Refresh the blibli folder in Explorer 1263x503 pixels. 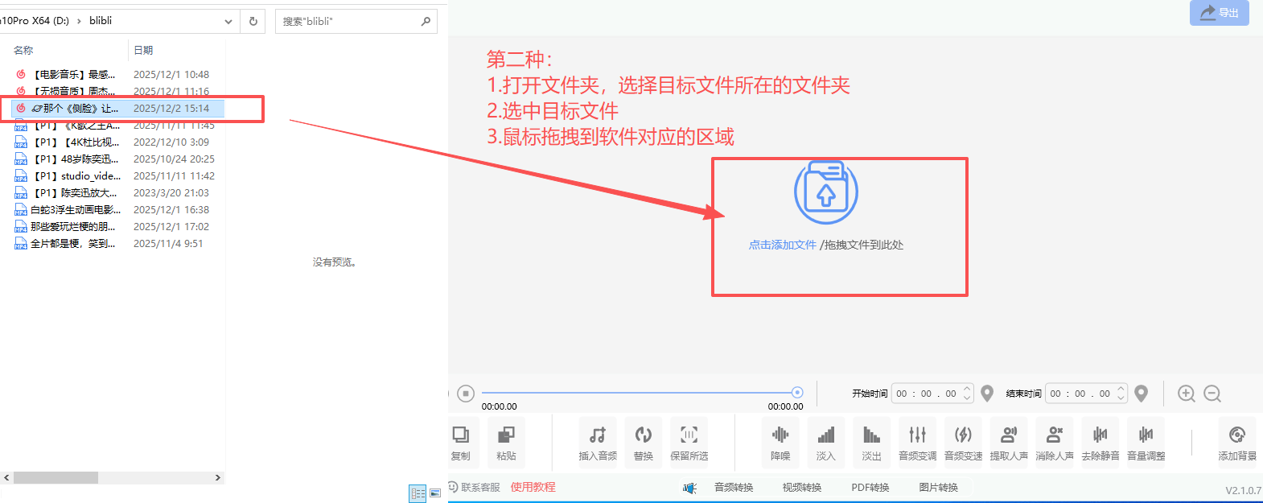click(x=253, y=21)
